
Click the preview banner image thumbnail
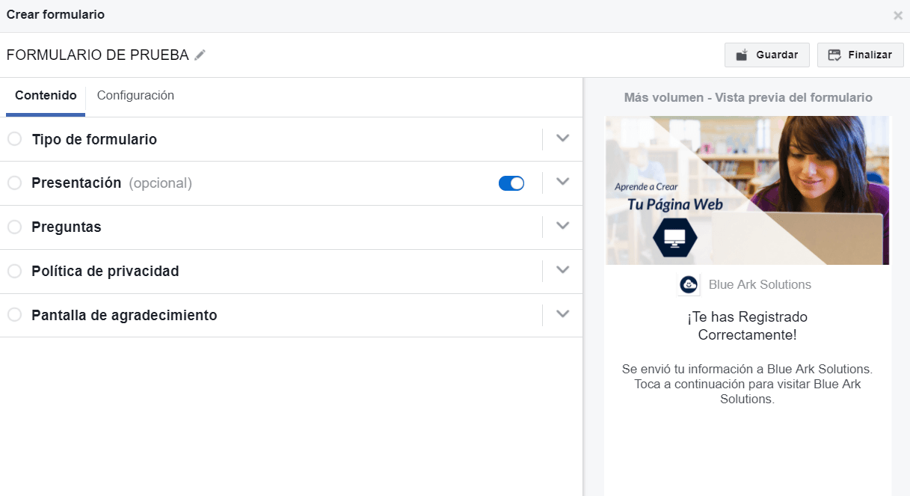pyautogui.click(x=747, y=190)
